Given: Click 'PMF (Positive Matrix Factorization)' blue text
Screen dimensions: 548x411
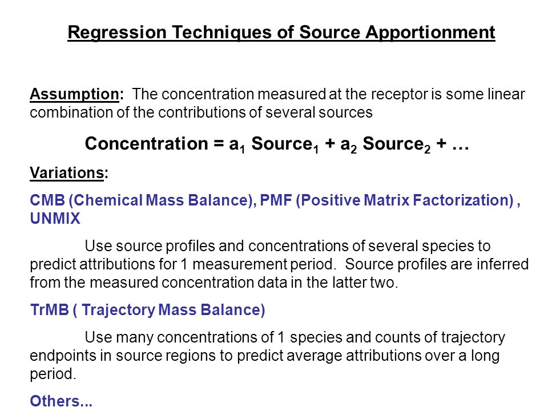Looking at the screenshot, I should pos(387,200).
